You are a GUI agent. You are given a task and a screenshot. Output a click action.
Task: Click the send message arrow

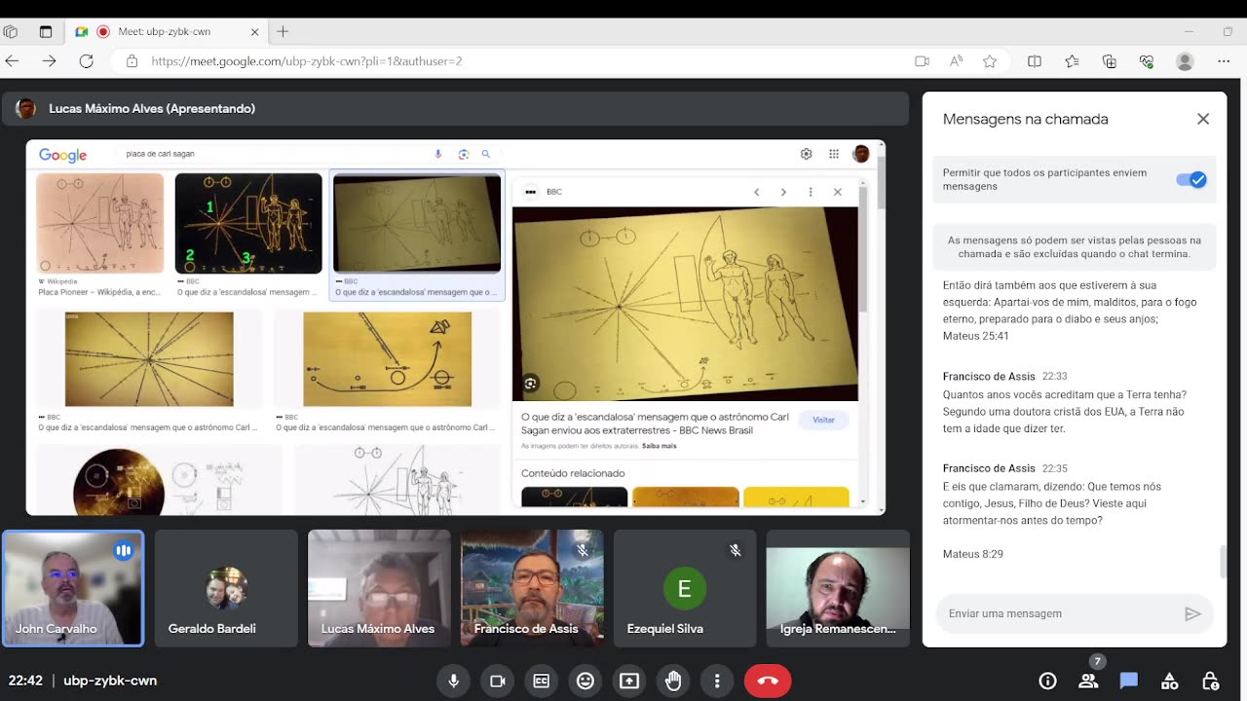[x=1192, y=613]
